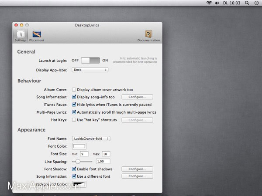
Task: Click the Album Cover label
Action: pos(55,90)
